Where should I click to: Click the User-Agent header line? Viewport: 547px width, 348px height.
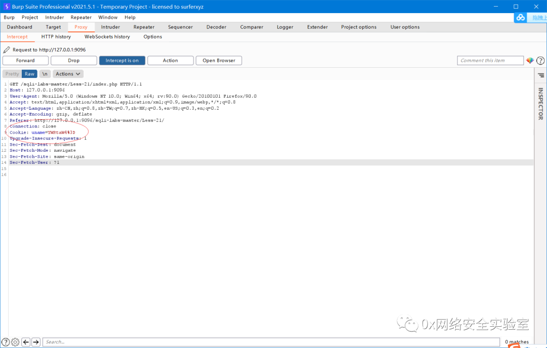pyautogui.click(x=133, y=96)
